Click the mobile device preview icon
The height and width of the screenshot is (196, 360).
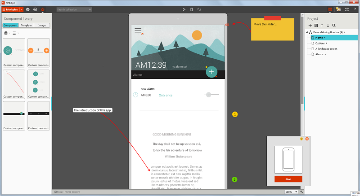192,9
